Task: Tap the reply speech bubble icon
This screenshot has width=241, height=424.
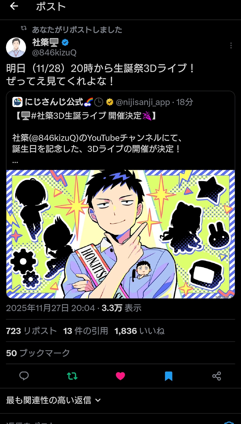Action: (24, 376)
